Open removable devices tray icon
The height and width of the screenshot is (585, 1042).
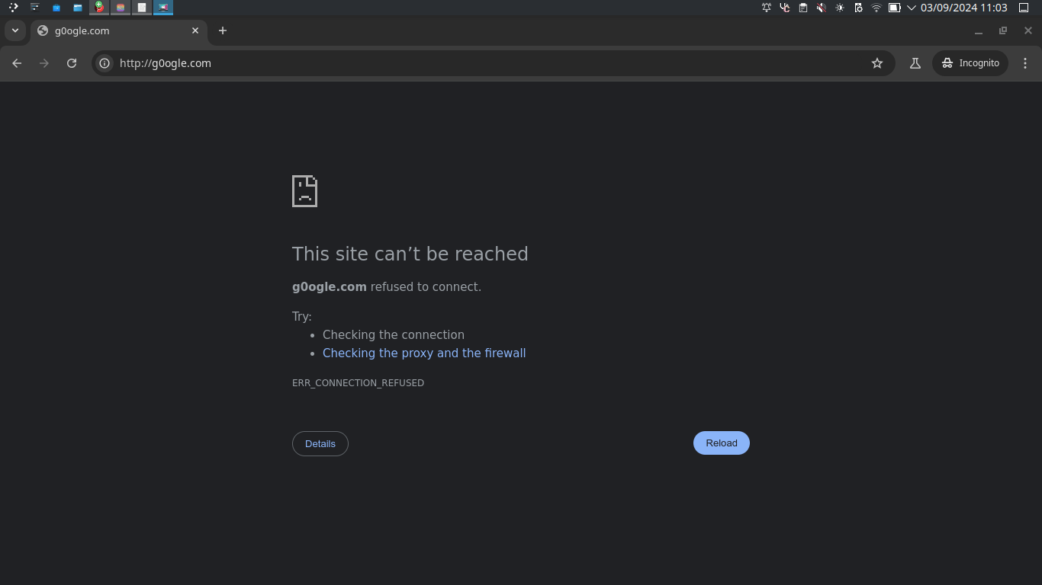click(858, 8)
